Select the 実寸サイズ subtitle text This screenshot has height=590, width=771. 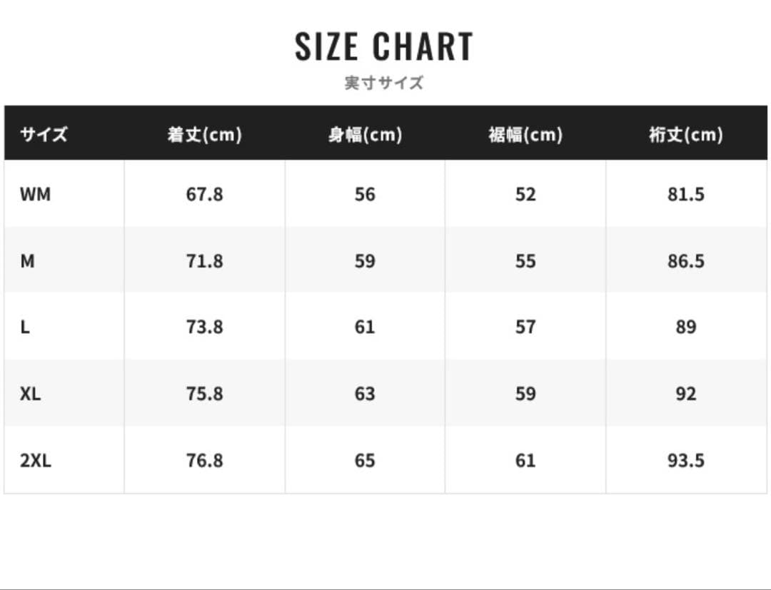tap(384, 83)
